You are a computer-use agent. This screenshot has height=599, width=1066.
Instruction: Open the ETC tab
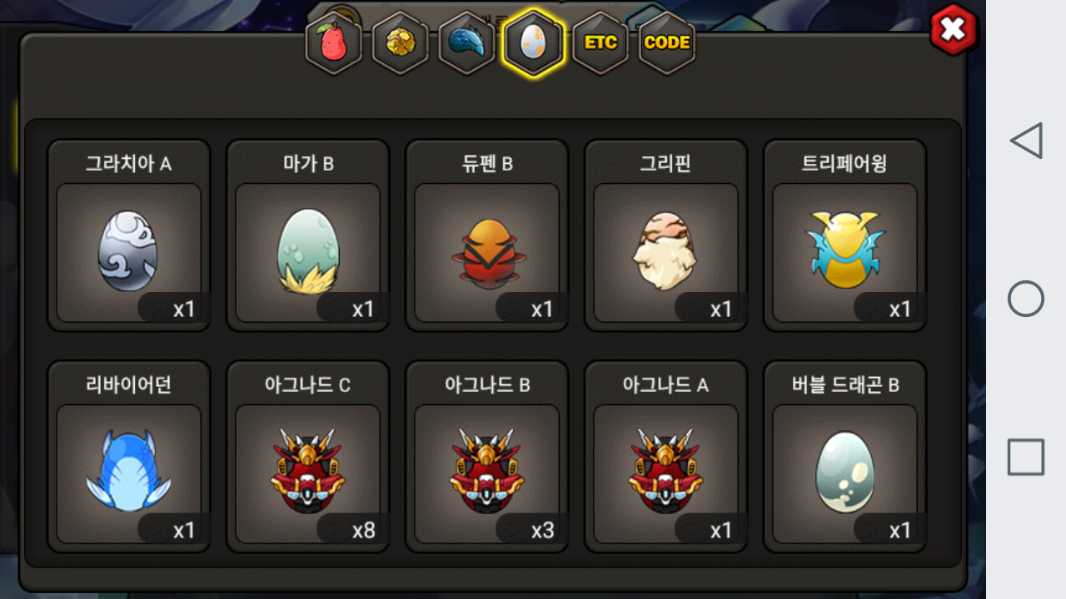[600, 43]
